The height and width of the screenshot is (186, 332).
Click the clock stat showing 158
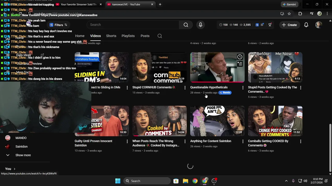point(223,25)
